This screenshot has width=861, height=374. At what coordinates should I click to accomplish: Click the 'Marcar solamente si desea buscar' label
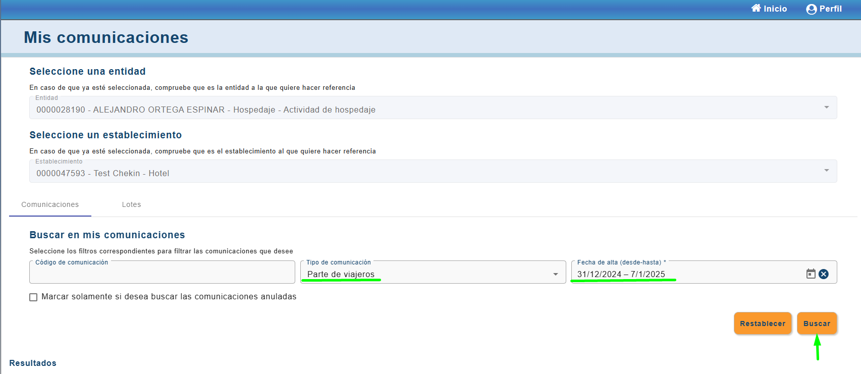point(169,297)
